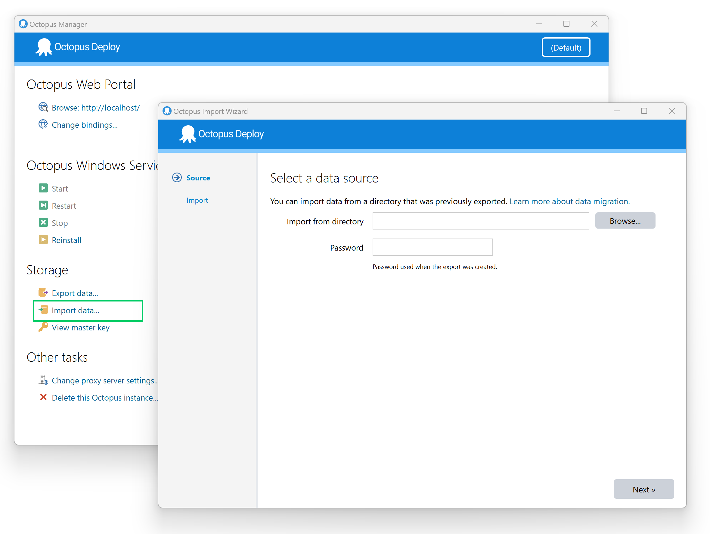The width and height of the screenshot is (710, 534).
Task: Open the Change bindings link
Action: click(85, 125)
